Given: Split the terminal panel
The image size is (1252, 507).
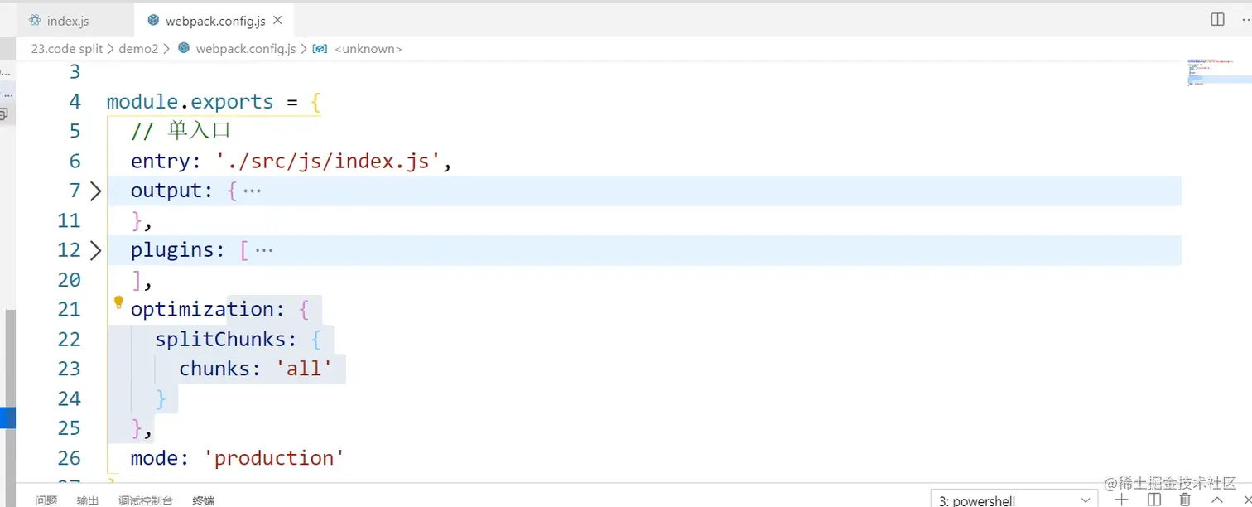Looking at the screenshot, I should (1154, 500).
